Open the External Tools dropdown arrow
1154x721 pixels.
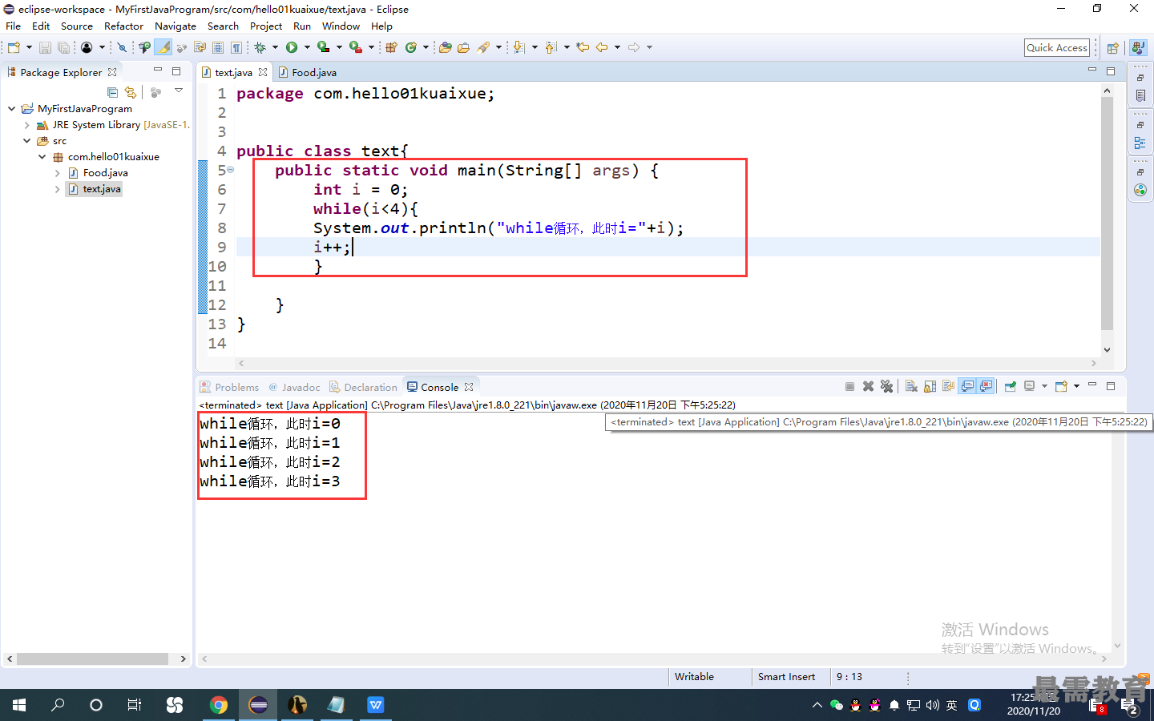click(x=371, y=47)
